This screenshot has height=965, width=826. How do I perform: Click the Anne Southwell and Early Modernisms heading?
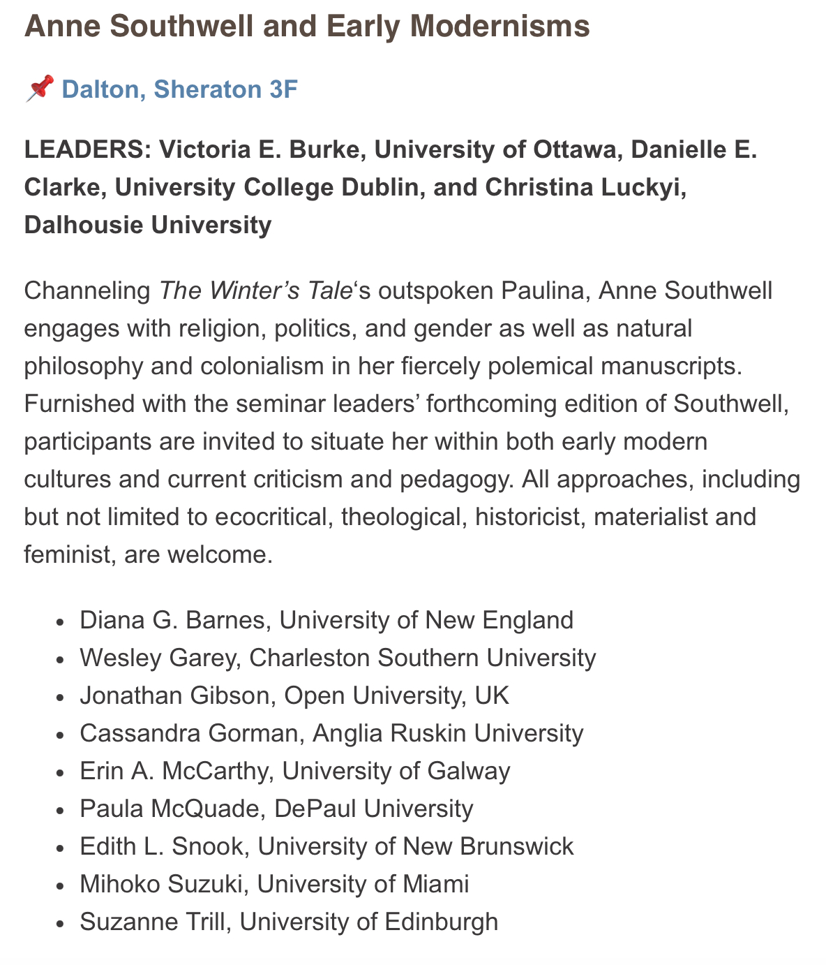pyautogui.click(x=306, y=27)
